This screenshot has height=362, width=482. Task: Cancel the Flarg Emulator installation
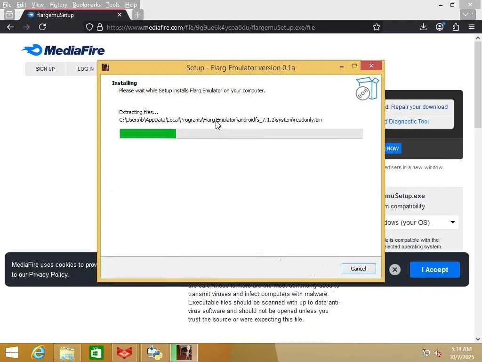pos(358,268)
